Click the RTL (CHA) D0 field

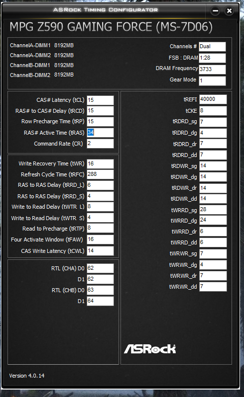click(100, 268)
